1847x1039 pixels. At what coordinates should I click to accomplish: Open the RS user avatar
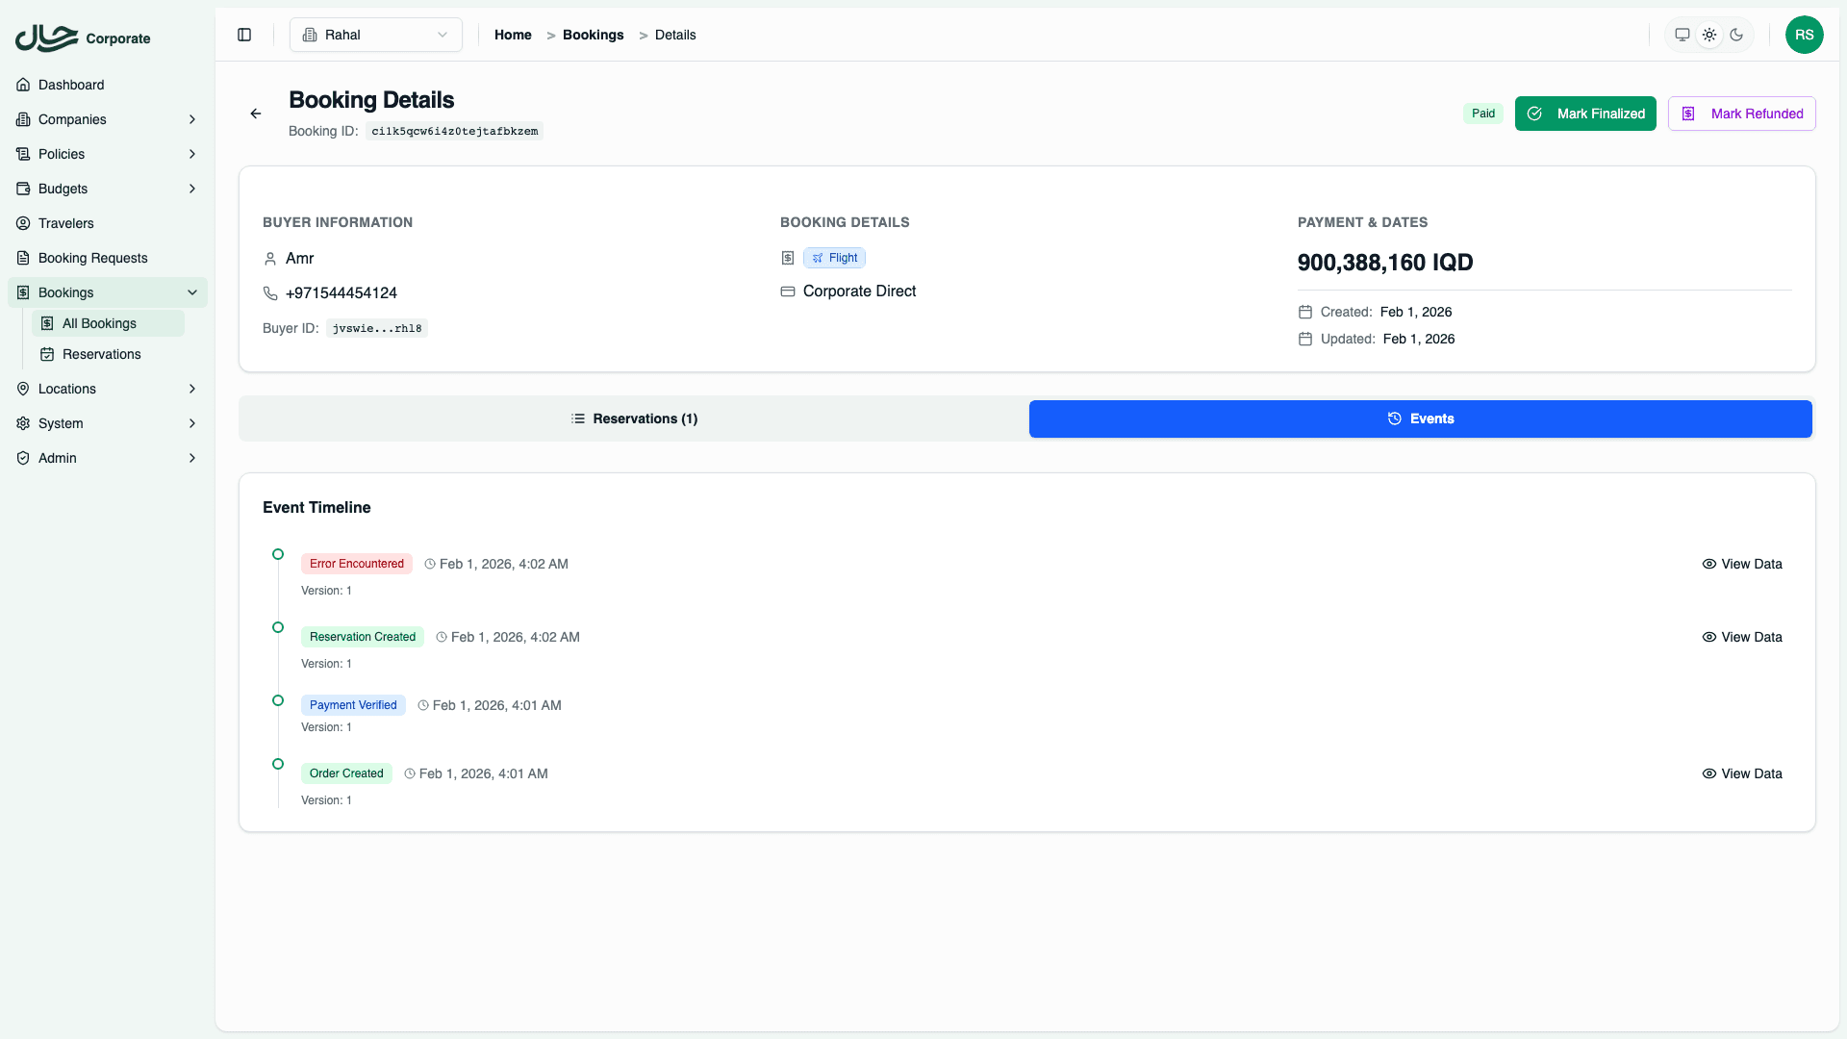click(1804, 35)
